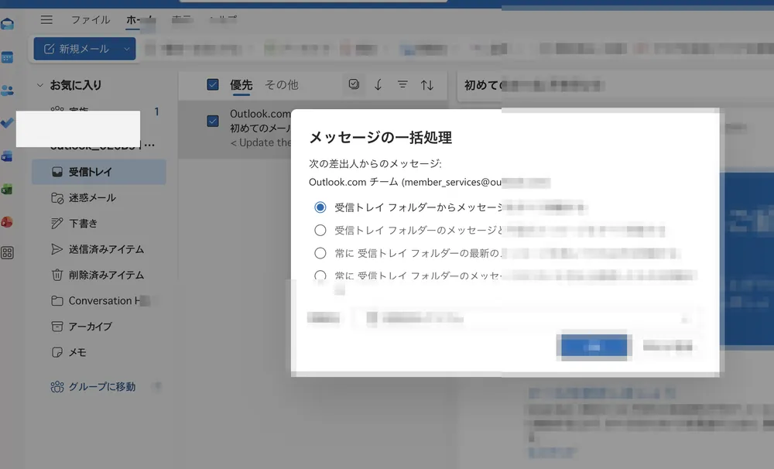Open the Mail app in the left rail
This screenshot has width=774, height=469.
point(8,24)
